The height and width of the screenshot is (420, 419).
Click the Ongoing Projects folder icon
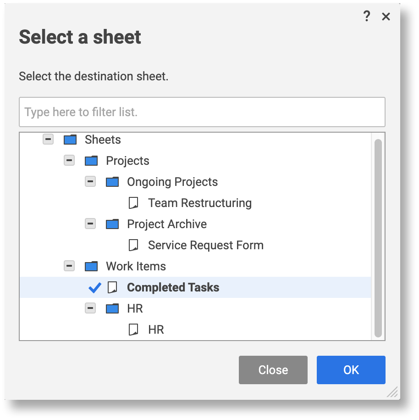pyautogui.click(x=112, y=182)
